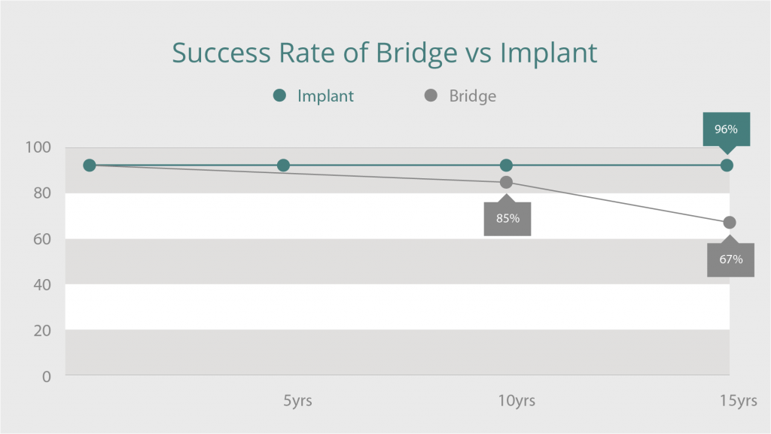Click the 100 y-axis label
The height and width of the screenshot is (434, 771).
coord(38,147)
